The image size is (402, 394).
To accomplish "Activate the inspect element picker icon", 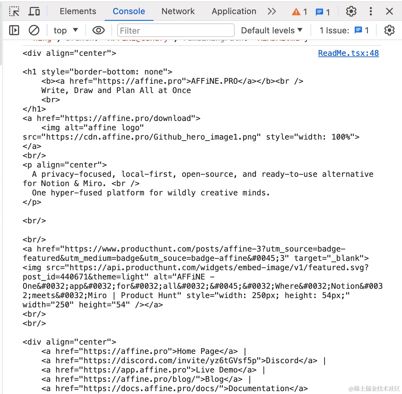I will [14, 11].
